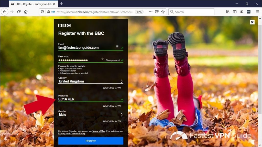
Task: Open the Library icon in toolbar
Action: (x=228, y=12)
